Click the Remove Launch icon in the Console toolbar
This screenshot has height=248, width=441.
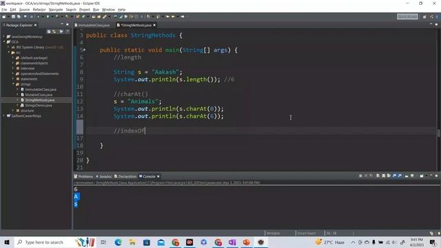(366, 176)
